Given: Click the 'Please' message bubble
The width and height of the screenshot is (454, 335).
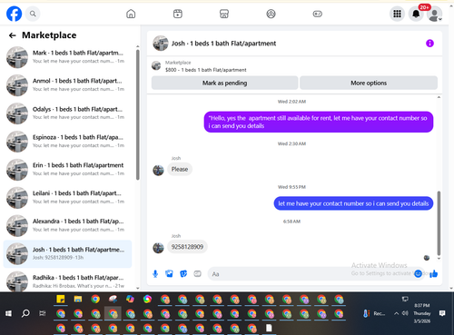Looking at the screenshot, I should [x=180, y=169].
